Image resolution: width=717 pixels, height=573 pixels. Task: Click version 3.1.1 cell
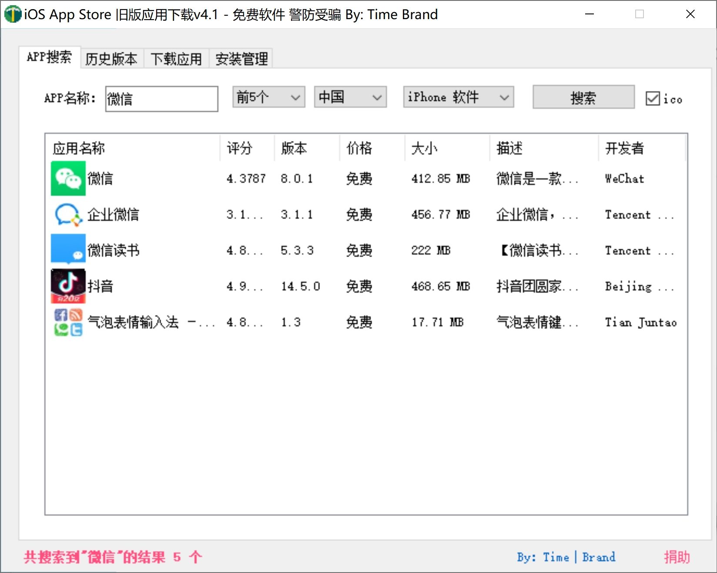297,214
